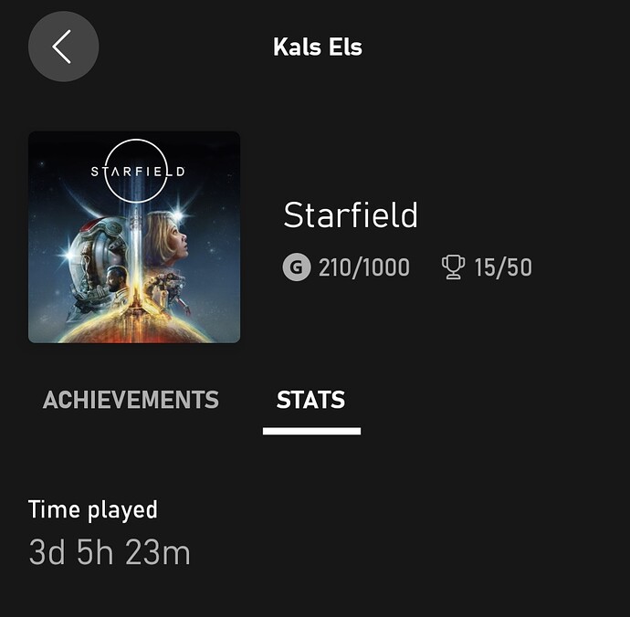Click the blonde woman on the cover art

[168, 239]
